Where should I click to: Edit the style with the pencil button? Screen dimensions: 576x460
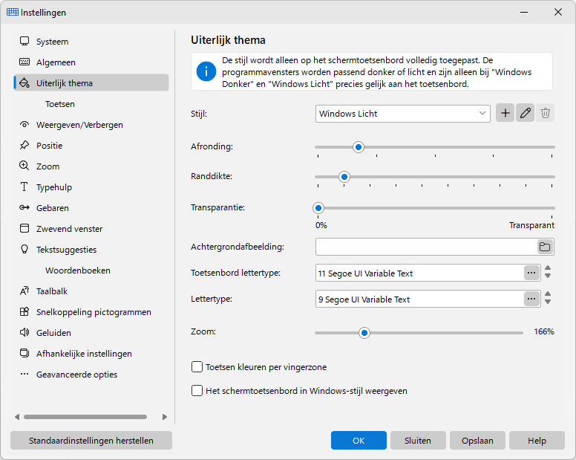(x=526, y=113)
